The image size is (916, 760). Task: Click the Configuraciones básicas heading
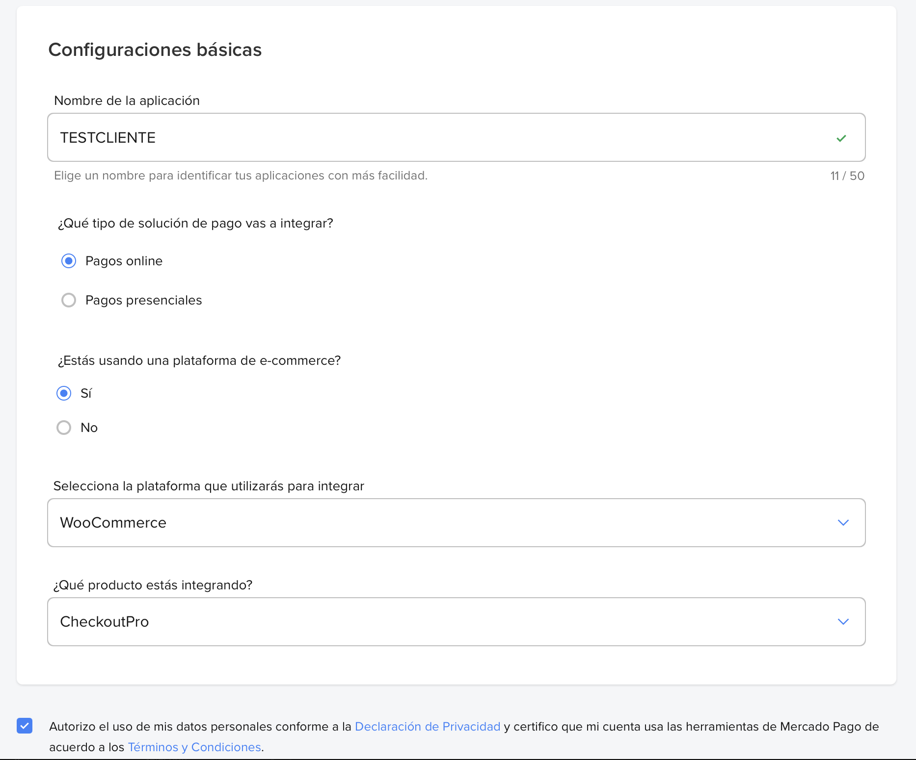155,50
